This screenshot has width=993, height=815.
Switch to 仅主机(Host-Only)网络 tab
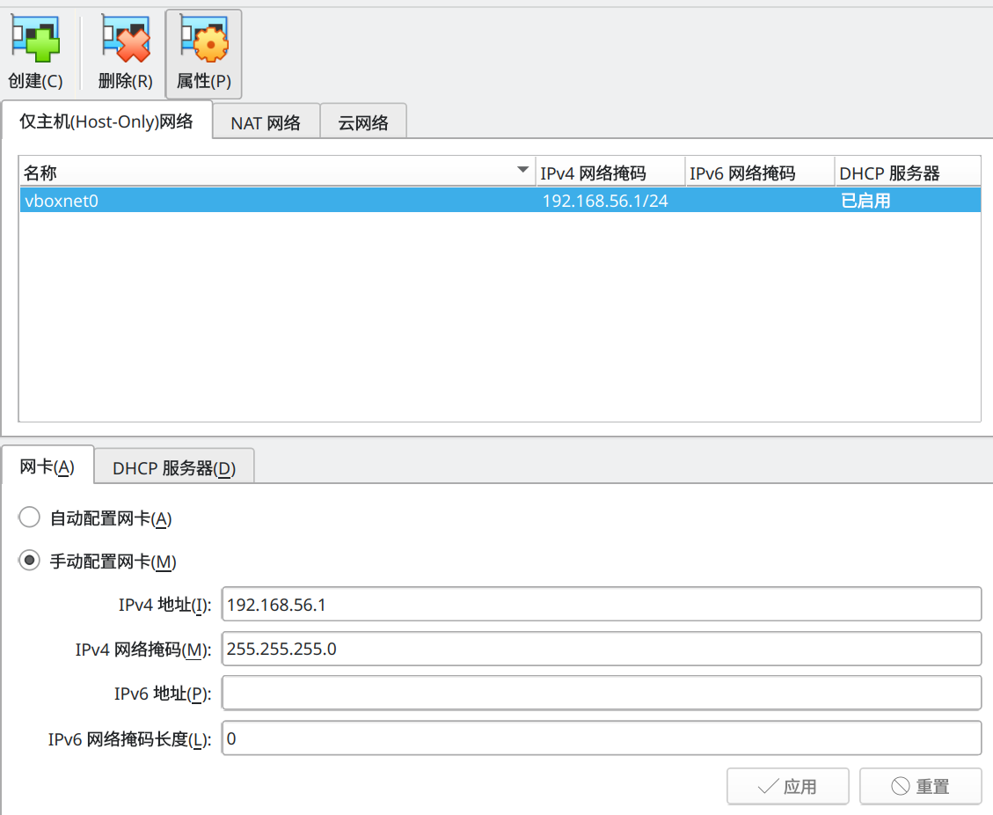coord(106,121)
